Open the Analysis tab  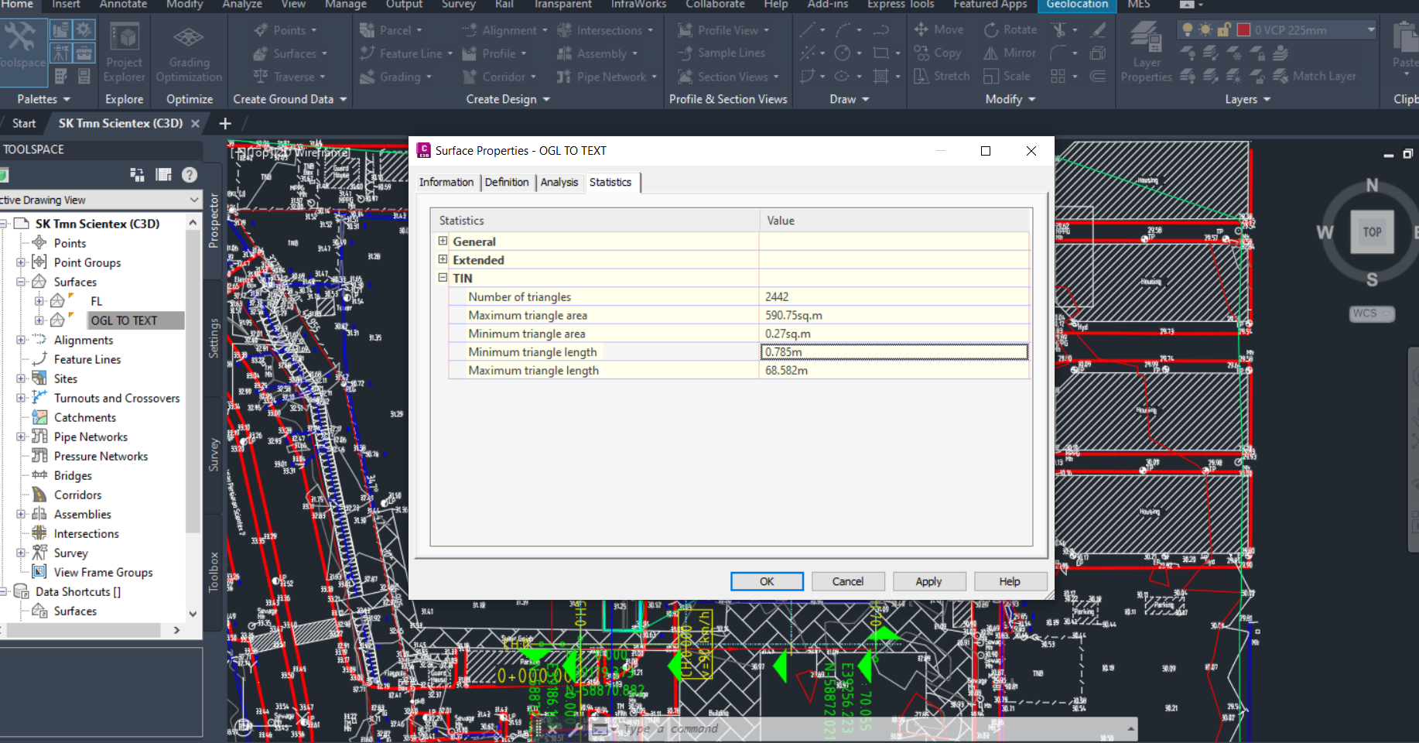point(559,182)
